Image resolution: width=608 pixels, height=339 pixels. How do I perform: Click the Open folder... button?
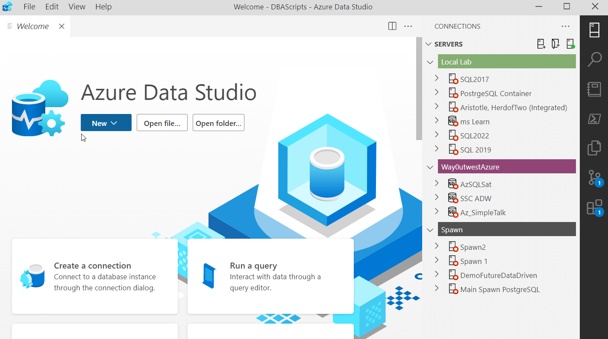pos(218,123)
